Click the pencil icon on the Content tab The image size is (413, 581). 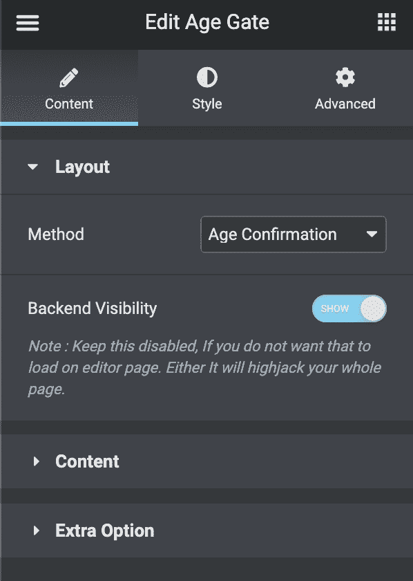pos(68,77)
